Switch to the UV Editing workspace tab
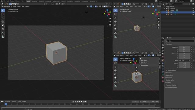This screenshot has height=110, width=195. (48, 1)
